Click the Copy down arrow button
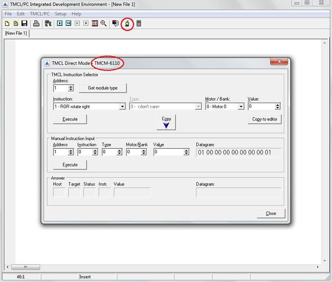Screen dimensions: 332x282 pyautogui.click(x=166, y=123)
